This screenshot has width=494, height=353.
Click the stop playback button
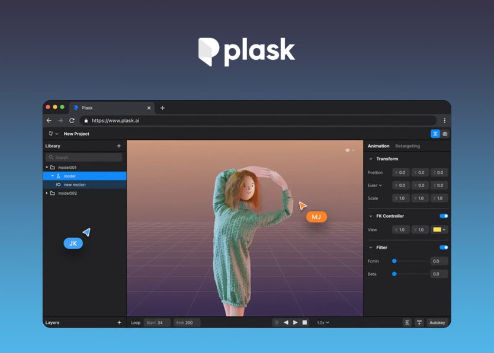tap(305, 323)
